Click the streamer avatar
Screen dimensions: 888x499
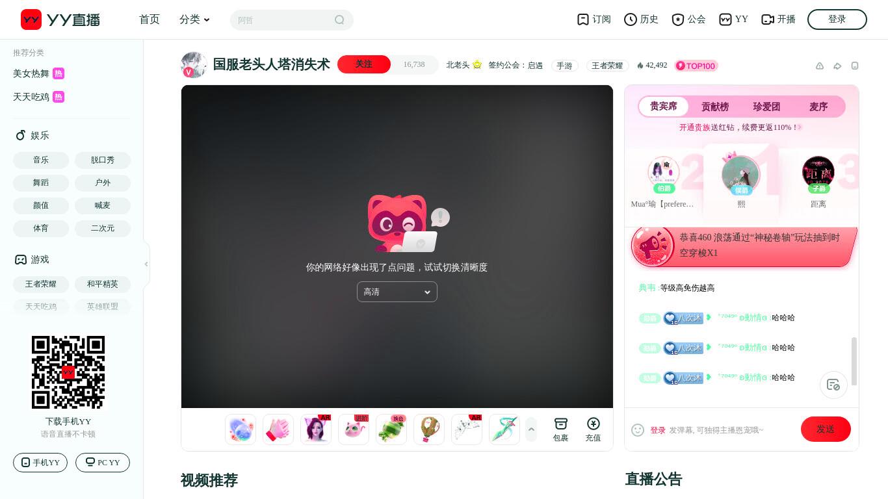(x=194, y=65)
